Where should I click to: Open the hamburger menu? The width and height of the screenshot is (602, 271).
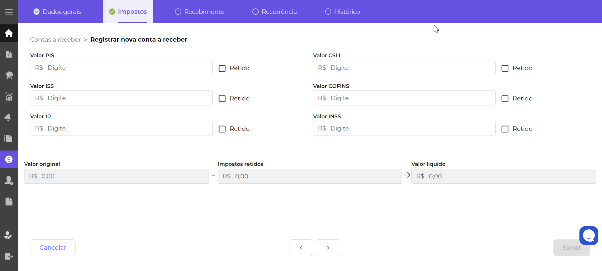click(x=9, y=12)
